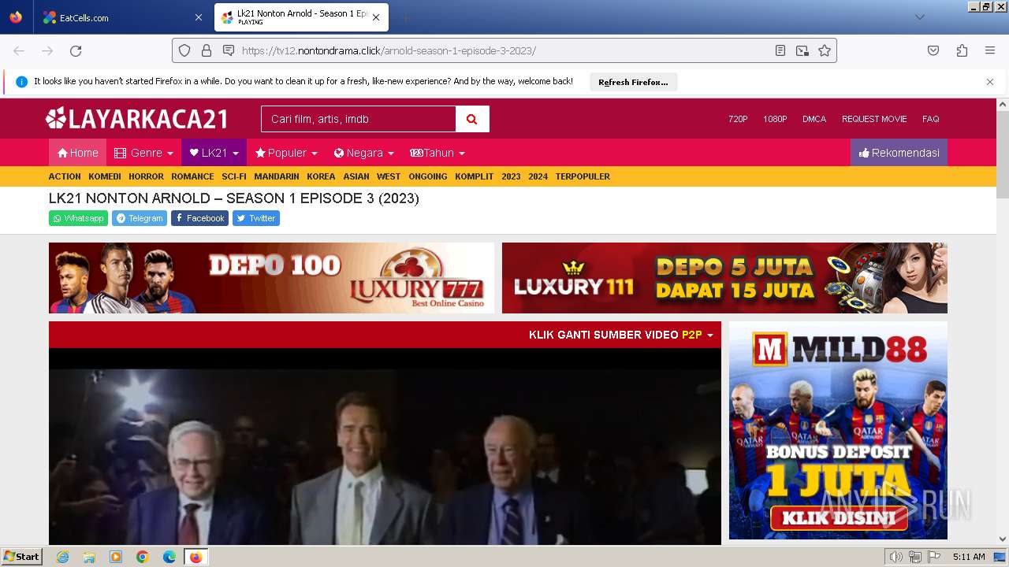
Task: Open picture-in-picture icon in address bar
Action: point(802,50)
